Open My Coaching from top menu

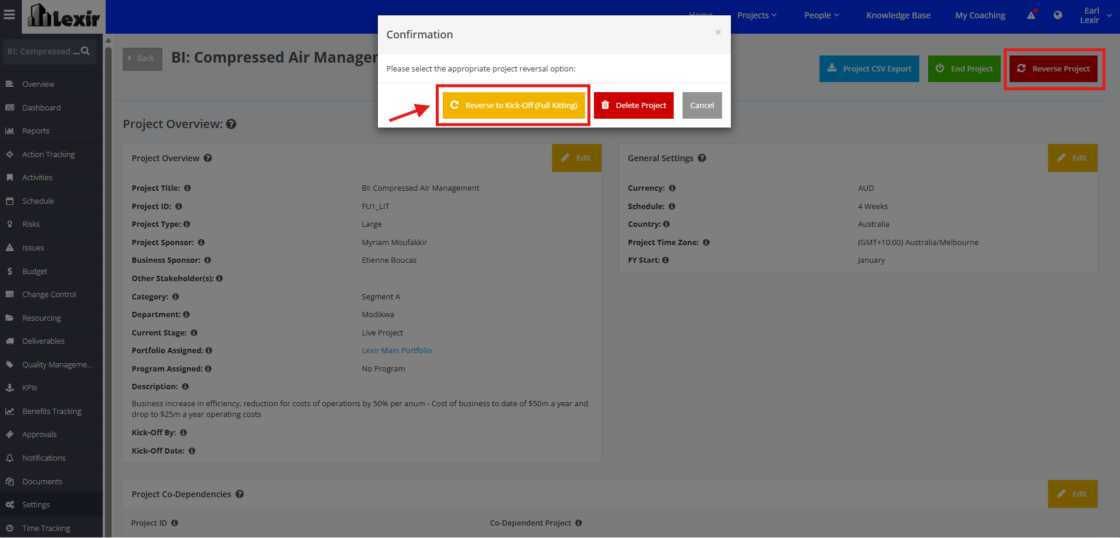[x=980, y=15]
